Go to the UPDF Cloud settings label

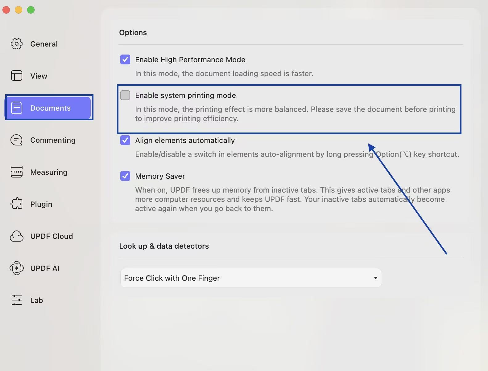[x=52, y=236]
